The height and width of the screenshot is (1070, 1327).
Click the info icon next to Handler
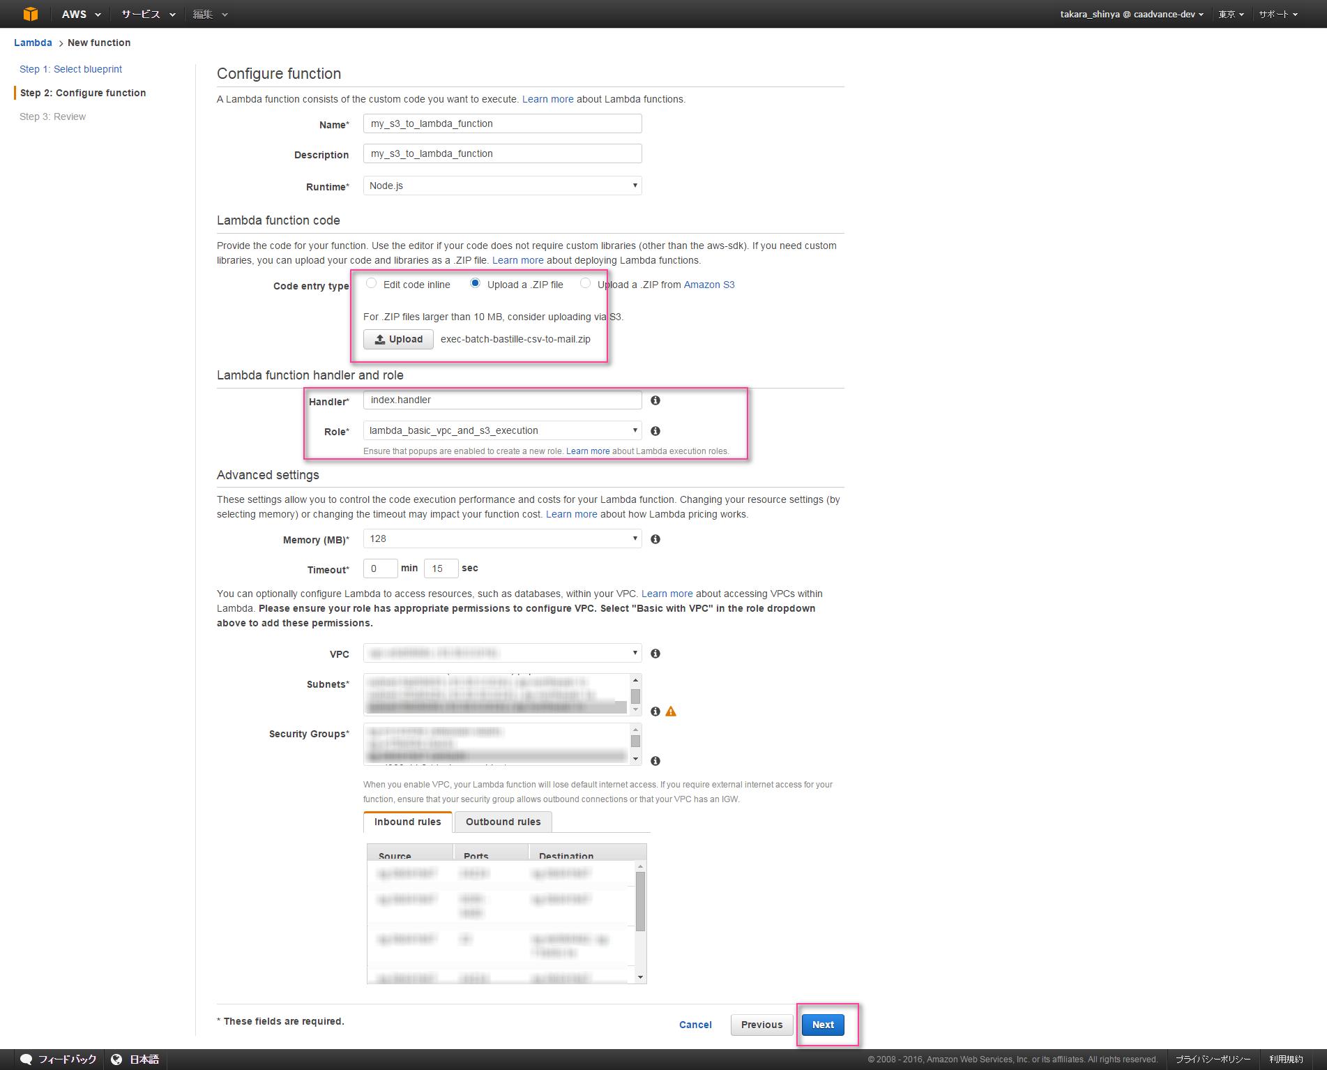[x=655, y=400]
